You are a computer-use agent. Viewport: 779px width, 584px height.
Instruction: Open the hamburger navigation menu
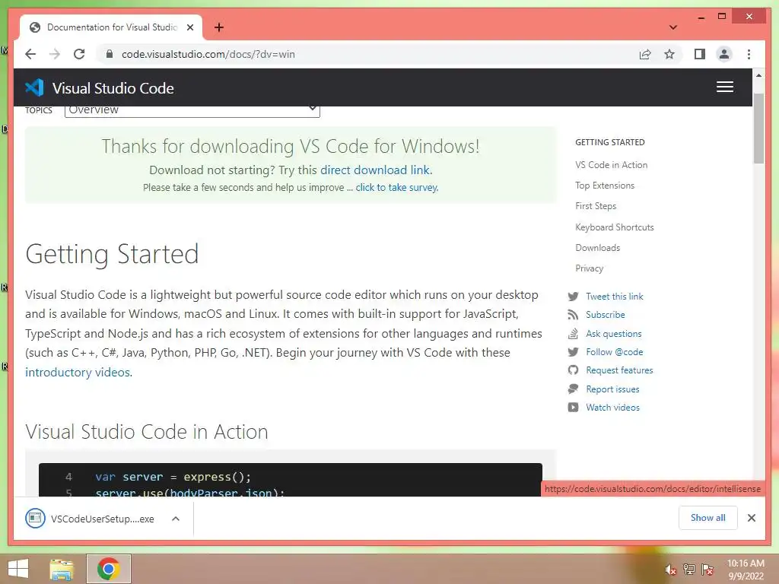[725, 87]
